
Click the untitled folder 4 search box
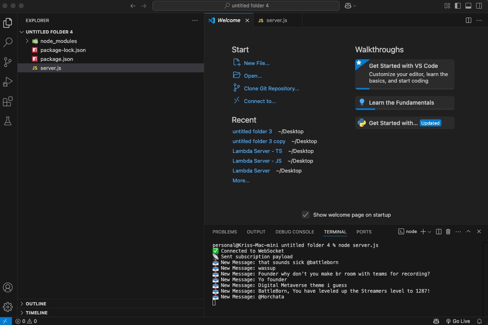click(246, 6)
